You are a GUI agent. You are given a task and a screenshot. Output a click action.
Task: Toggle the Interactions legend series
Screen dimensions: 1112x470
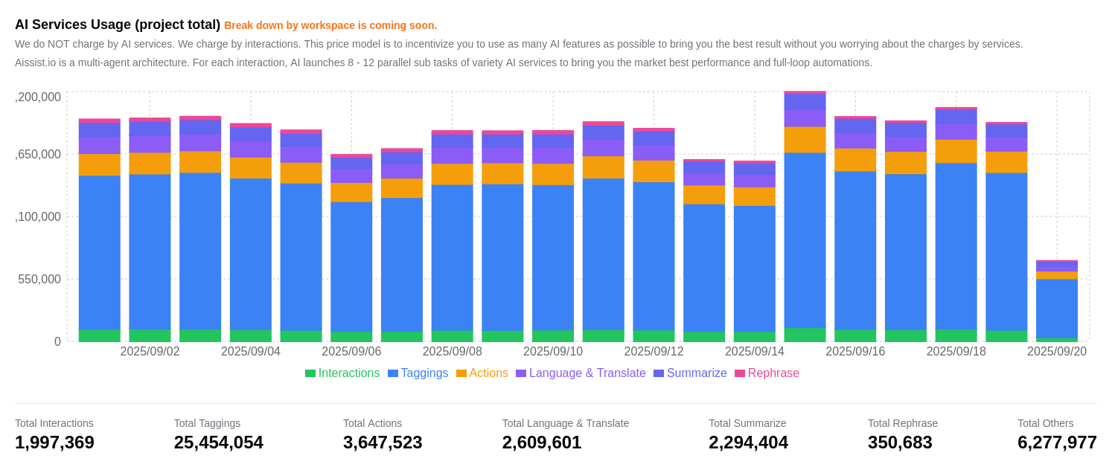348,373
